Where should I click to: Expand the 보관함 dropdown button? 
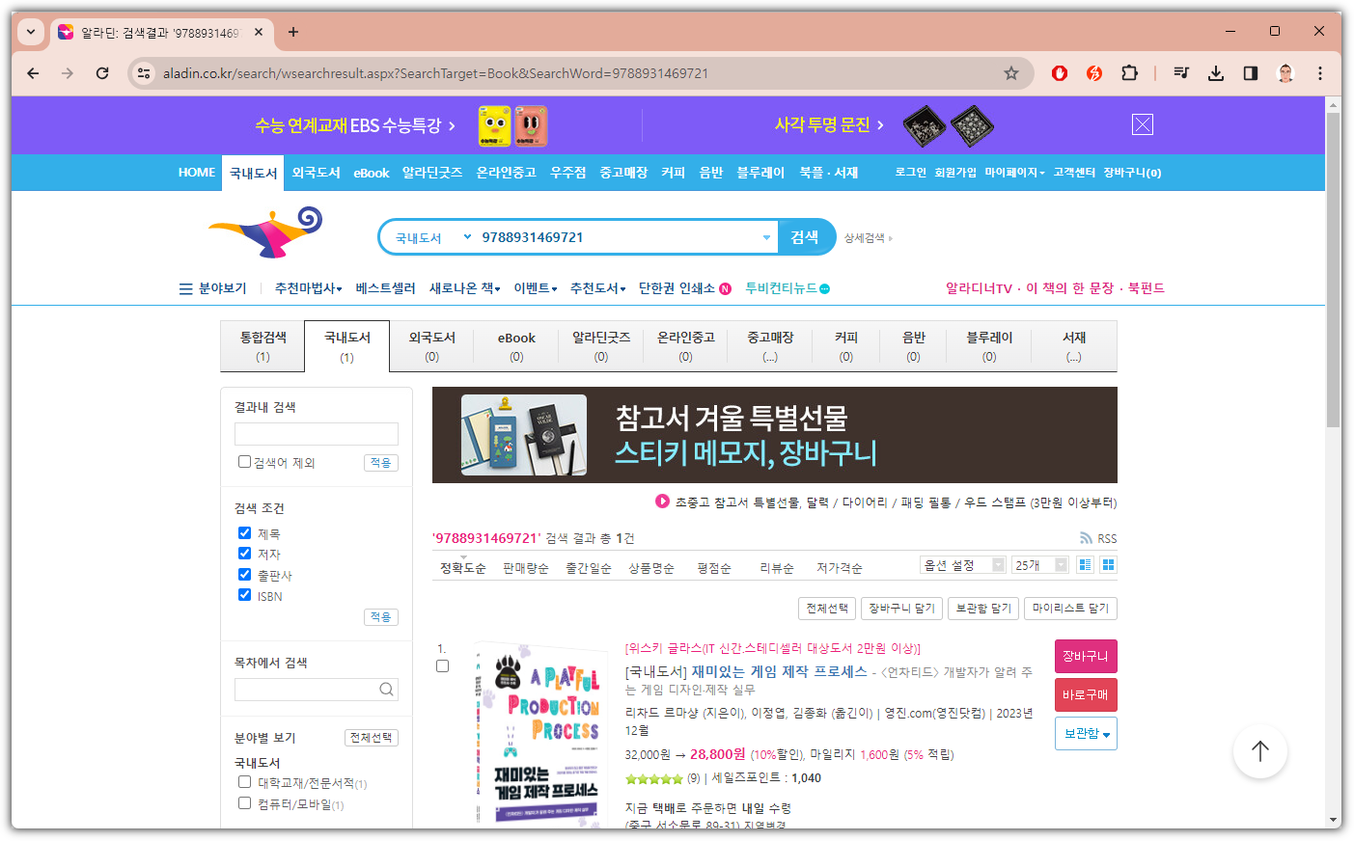pos(1086,734)
